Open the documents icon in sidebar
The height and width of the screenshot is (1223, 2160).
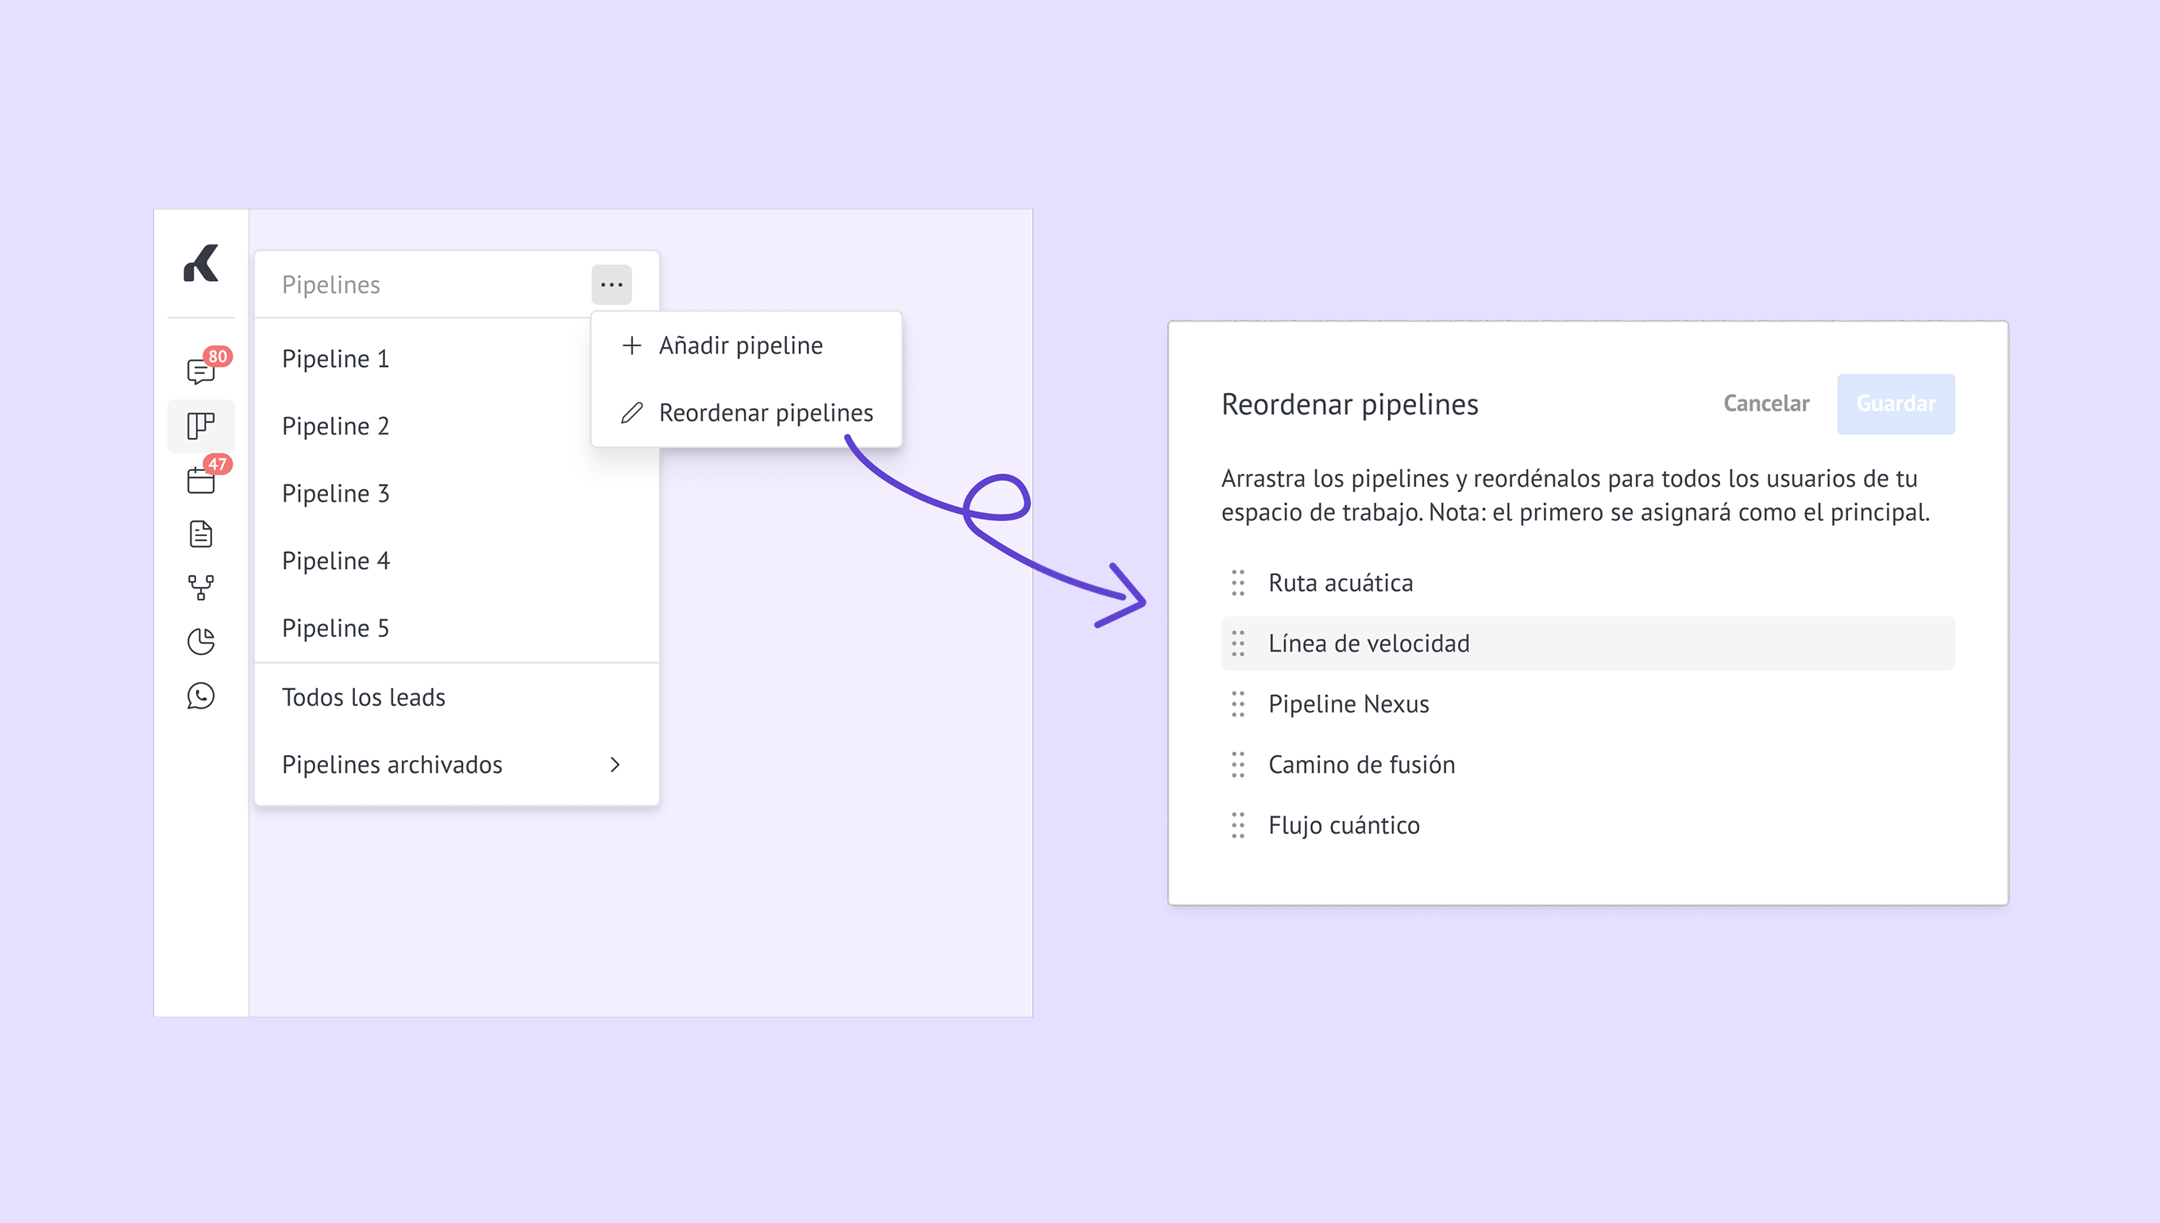pos(201,534)
